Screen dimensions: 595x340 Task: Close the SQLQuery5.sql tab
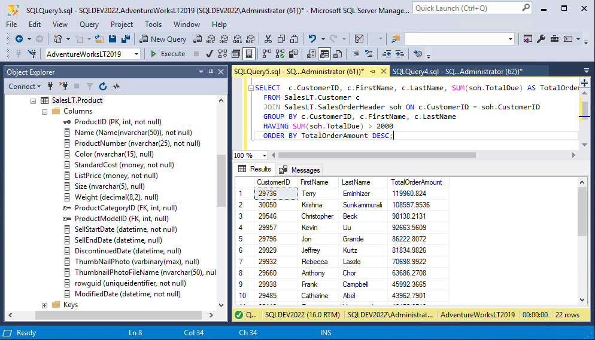pos(384,71)
